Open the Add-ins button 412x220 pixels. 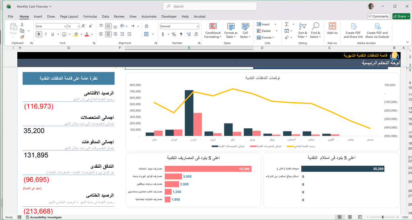pos(332,28)
